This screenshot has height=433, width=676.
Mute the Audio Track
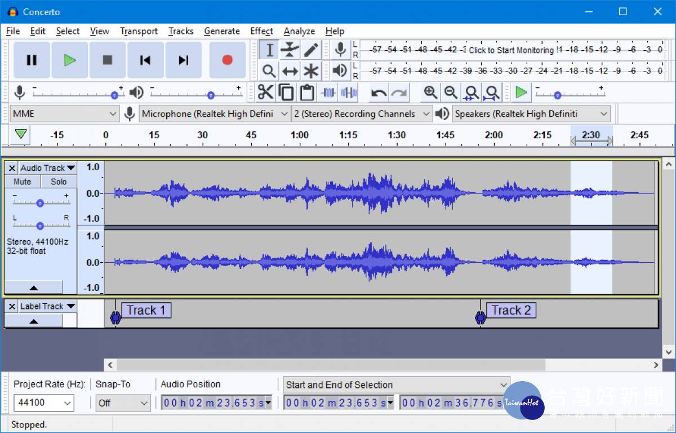(x=23, y=182)
